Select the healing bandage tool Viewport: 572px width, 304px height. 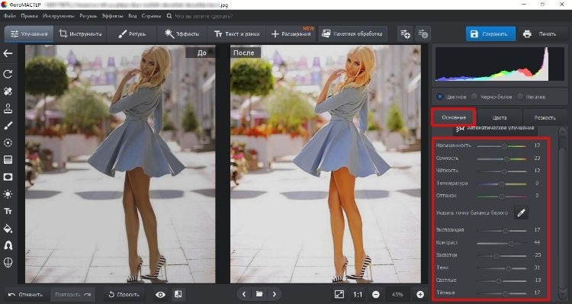coord(8,91)
